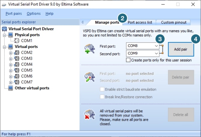201x137 pixels.
Task: Click the Virtual Serial Port Driver root icon
Action: click(x=4, y=29)
